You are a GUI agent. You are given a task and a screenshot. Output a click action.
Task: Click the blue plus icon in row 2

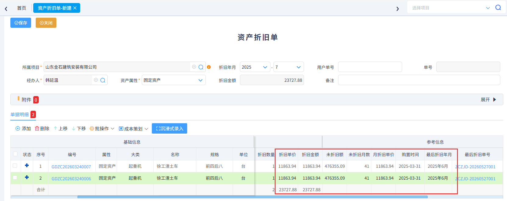(27, 177)
